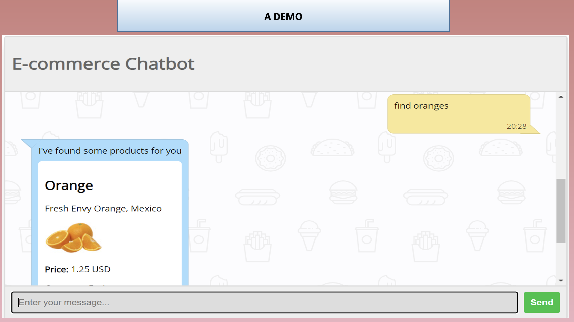The image size is (574, 322).
Task: Click the 20:28 timestamp on the message
Action: [517, 126]
